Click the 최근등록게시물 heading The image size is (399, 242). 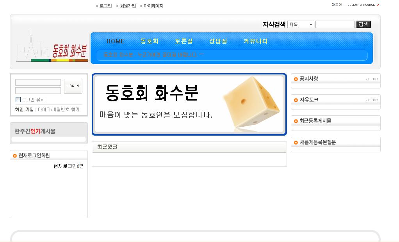(315, 121)
